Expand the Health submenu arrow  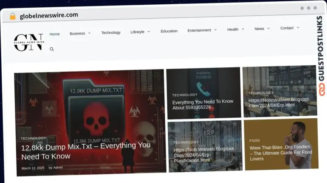[x=243, y=29]
